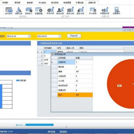Click the 学员 column header in loss table
Viewport: 134px width, 134px height.
[x=61, y=48]
